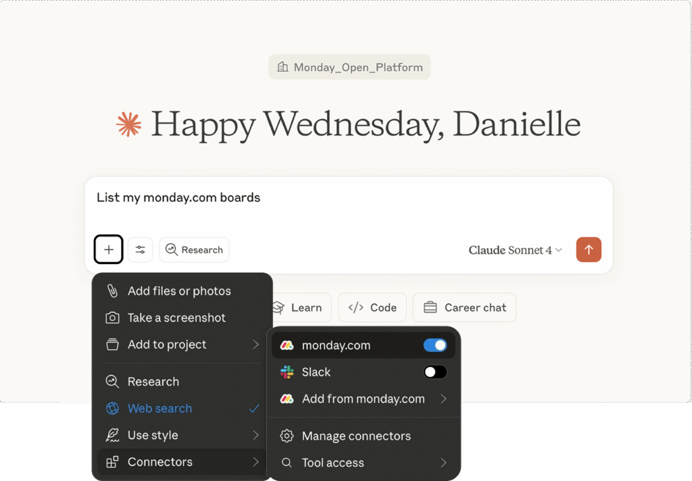Click the Connectors grid icon
Screen dimensions: 692x481
coord(113,461)
